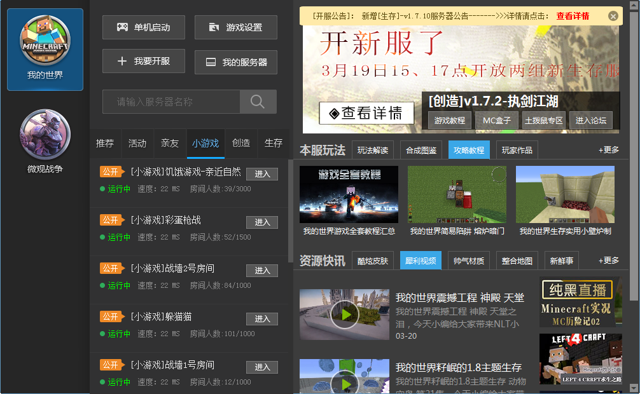Switch to the 活动 tab
The image size is (640, 394).
tap(137, 144)
